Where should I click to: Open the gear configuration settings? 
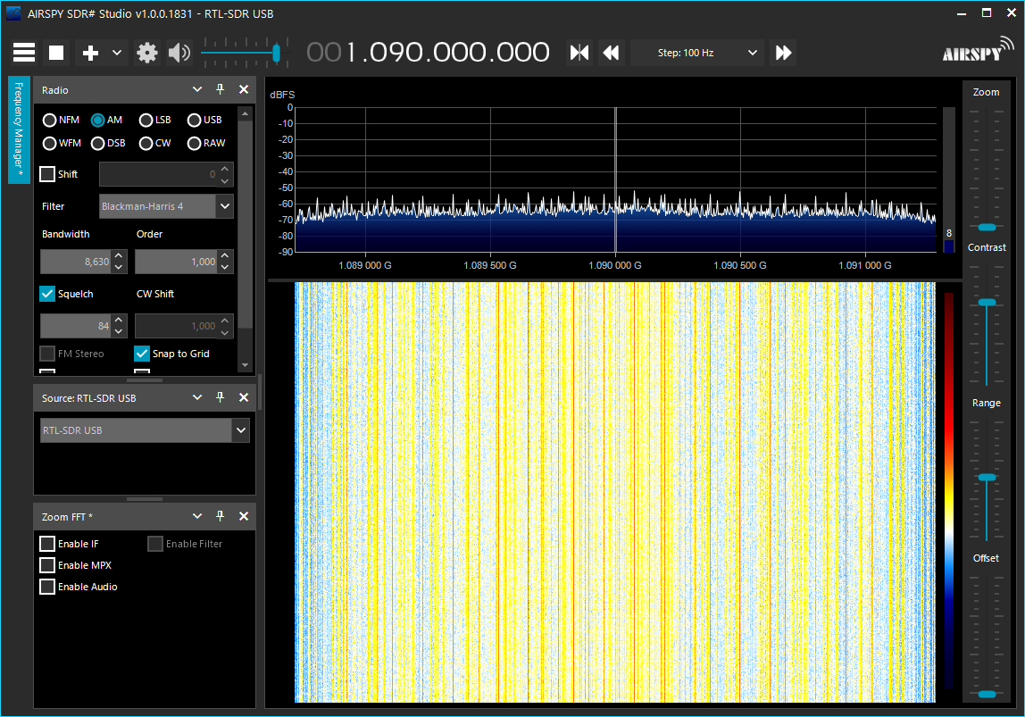[147, 53]
